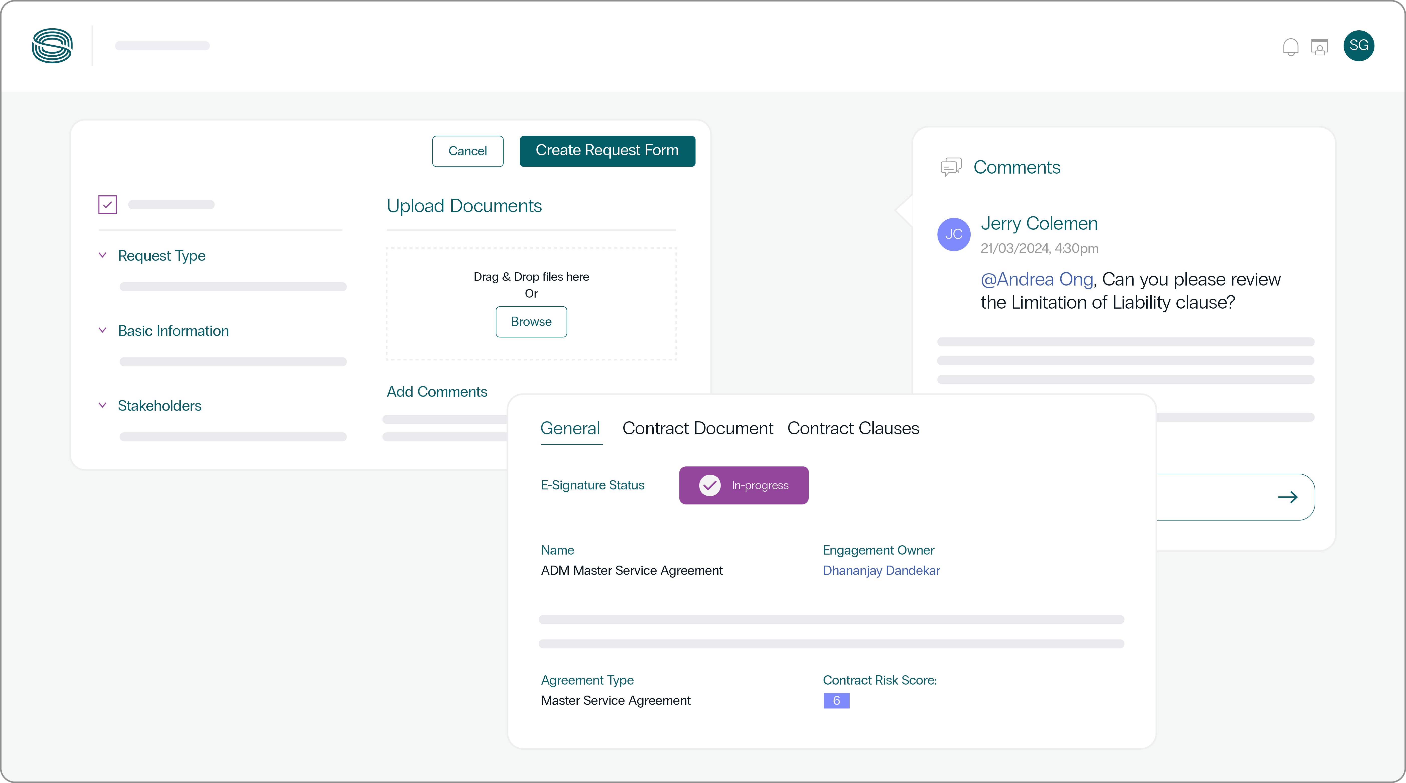1406x783 pixels.
Task: Click the ADM Master Service Agreement name
Action: [x=632, y=571]
